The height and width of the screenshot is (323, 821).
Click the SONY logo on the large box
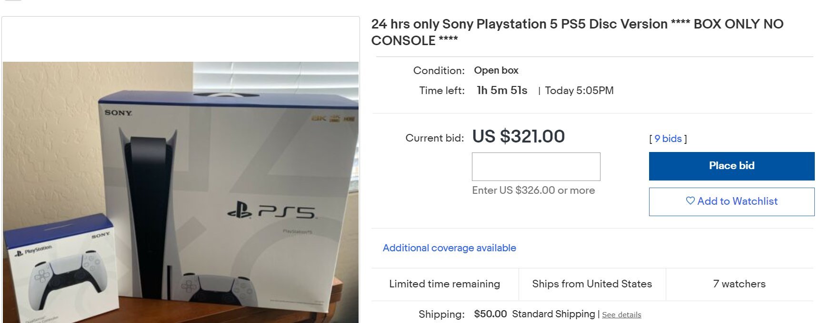pyautogui.click(x=118, y=113)
